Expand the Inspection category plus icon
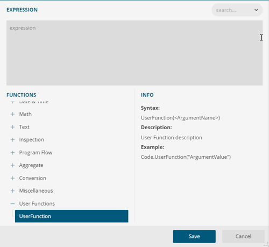The height and width of the screenshot is (247, 269). click(12, 139)
